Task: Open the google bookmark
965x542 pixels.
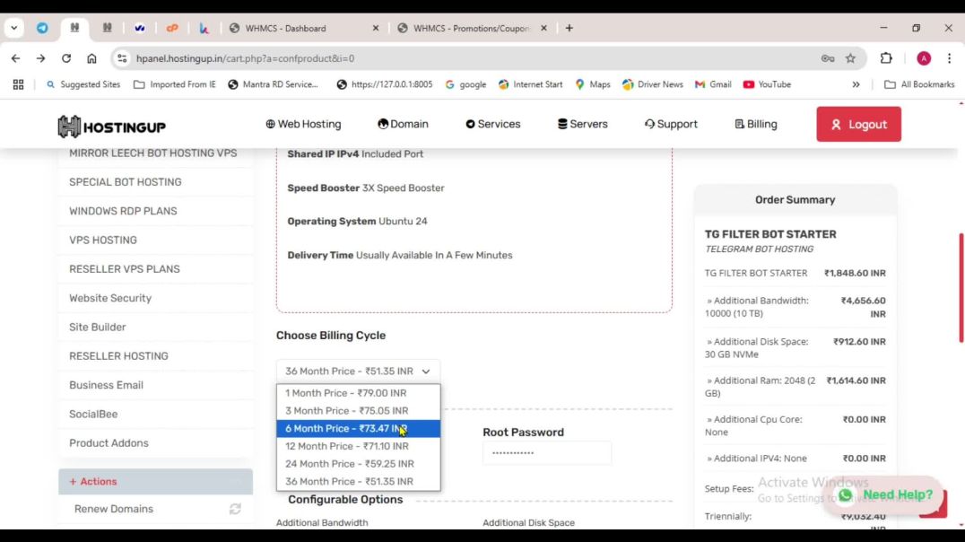Action: click(465, 84)
